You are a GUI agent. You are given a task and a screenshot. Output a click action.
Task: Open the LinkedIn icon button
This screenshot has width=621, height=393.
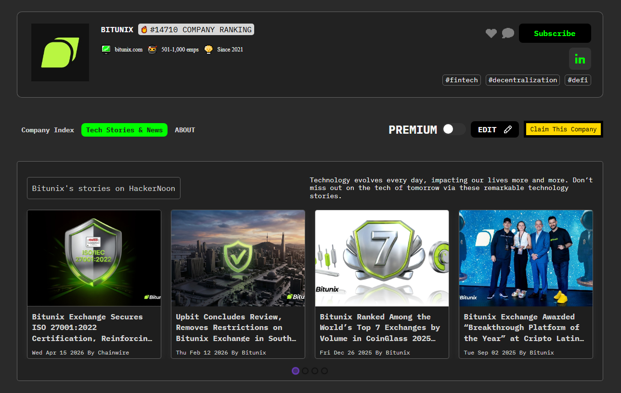580,59
